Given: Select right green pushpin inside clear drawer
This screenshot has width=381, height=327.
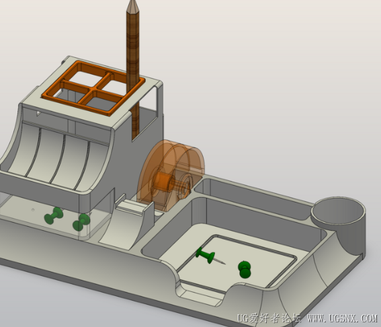Looking at the screenshot, I should tap(81, 222).
